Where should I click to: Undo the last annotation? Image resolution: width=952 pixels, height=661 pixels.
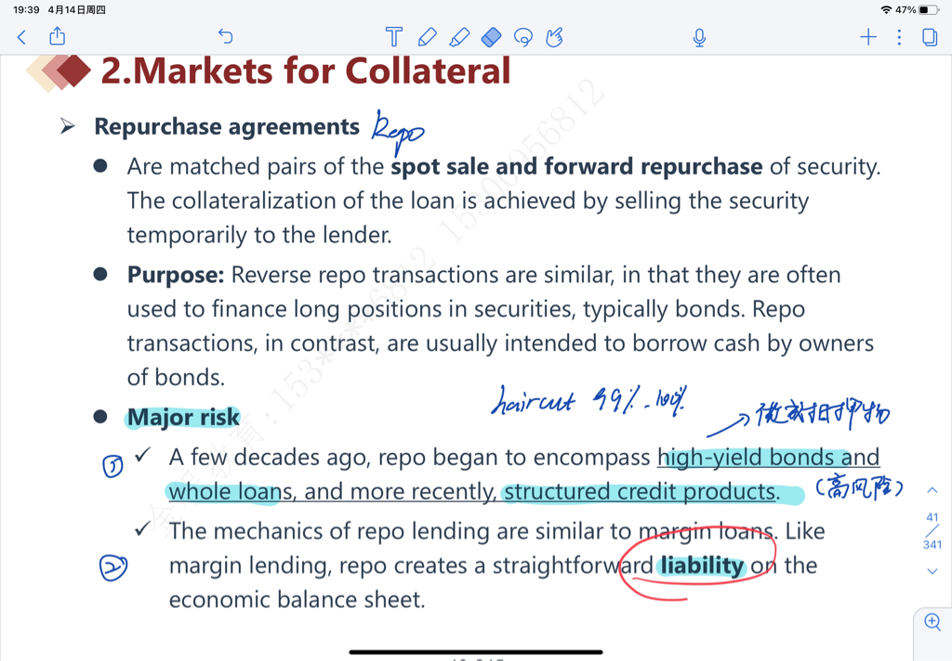tap(225, 36)
